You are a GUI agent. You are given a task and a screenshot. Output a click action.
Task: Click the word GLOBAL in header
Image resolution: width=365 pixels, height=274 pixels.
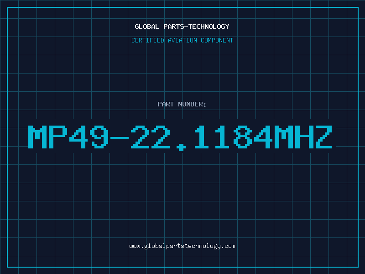pyautogui.click(x=146, y=26)
